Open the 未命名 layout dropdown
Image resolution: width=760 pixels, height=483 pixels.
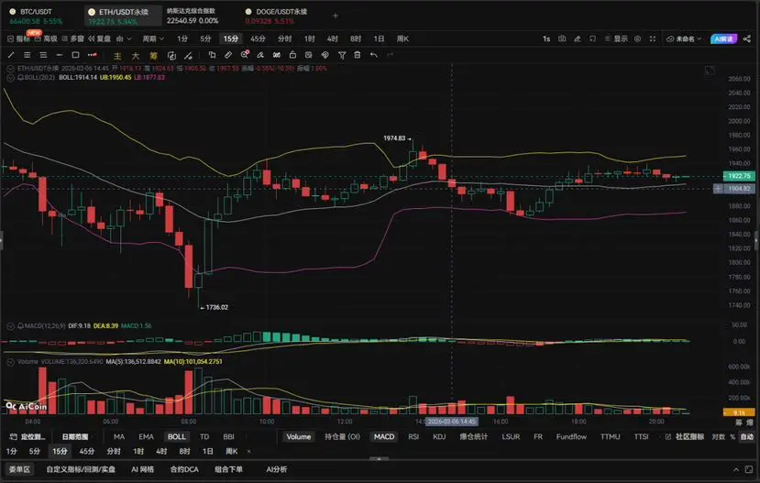tap(684, 38)
